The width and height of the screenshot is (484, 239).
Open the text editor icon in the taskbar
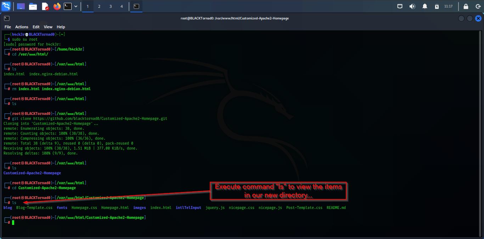click(x=45, y=6)
